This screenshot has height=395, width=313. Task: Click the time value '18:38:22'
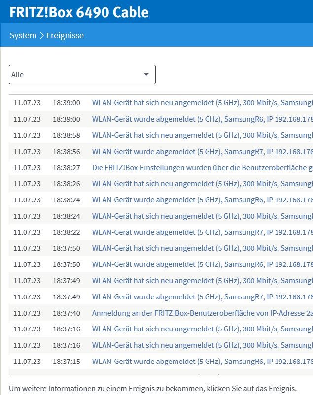pos(67,232)
